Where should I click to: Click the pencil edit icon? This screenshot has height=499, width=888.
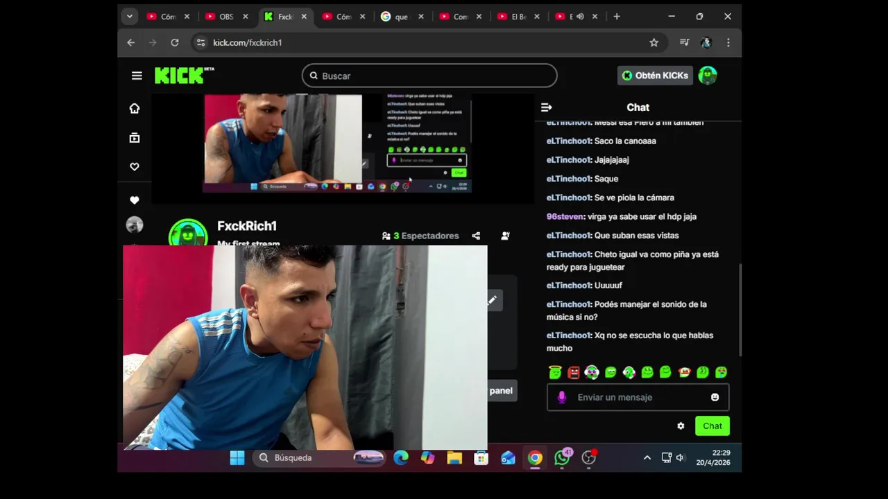tap(492, 300)
